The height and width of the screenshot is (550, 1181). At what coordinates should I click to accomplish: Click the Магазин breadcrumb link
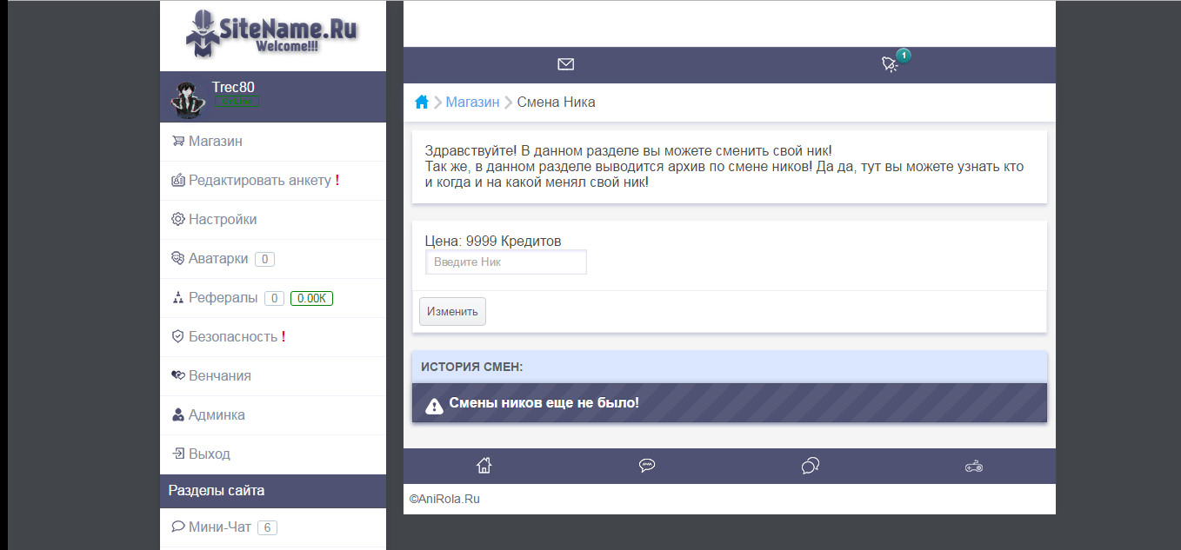point(472,103)
